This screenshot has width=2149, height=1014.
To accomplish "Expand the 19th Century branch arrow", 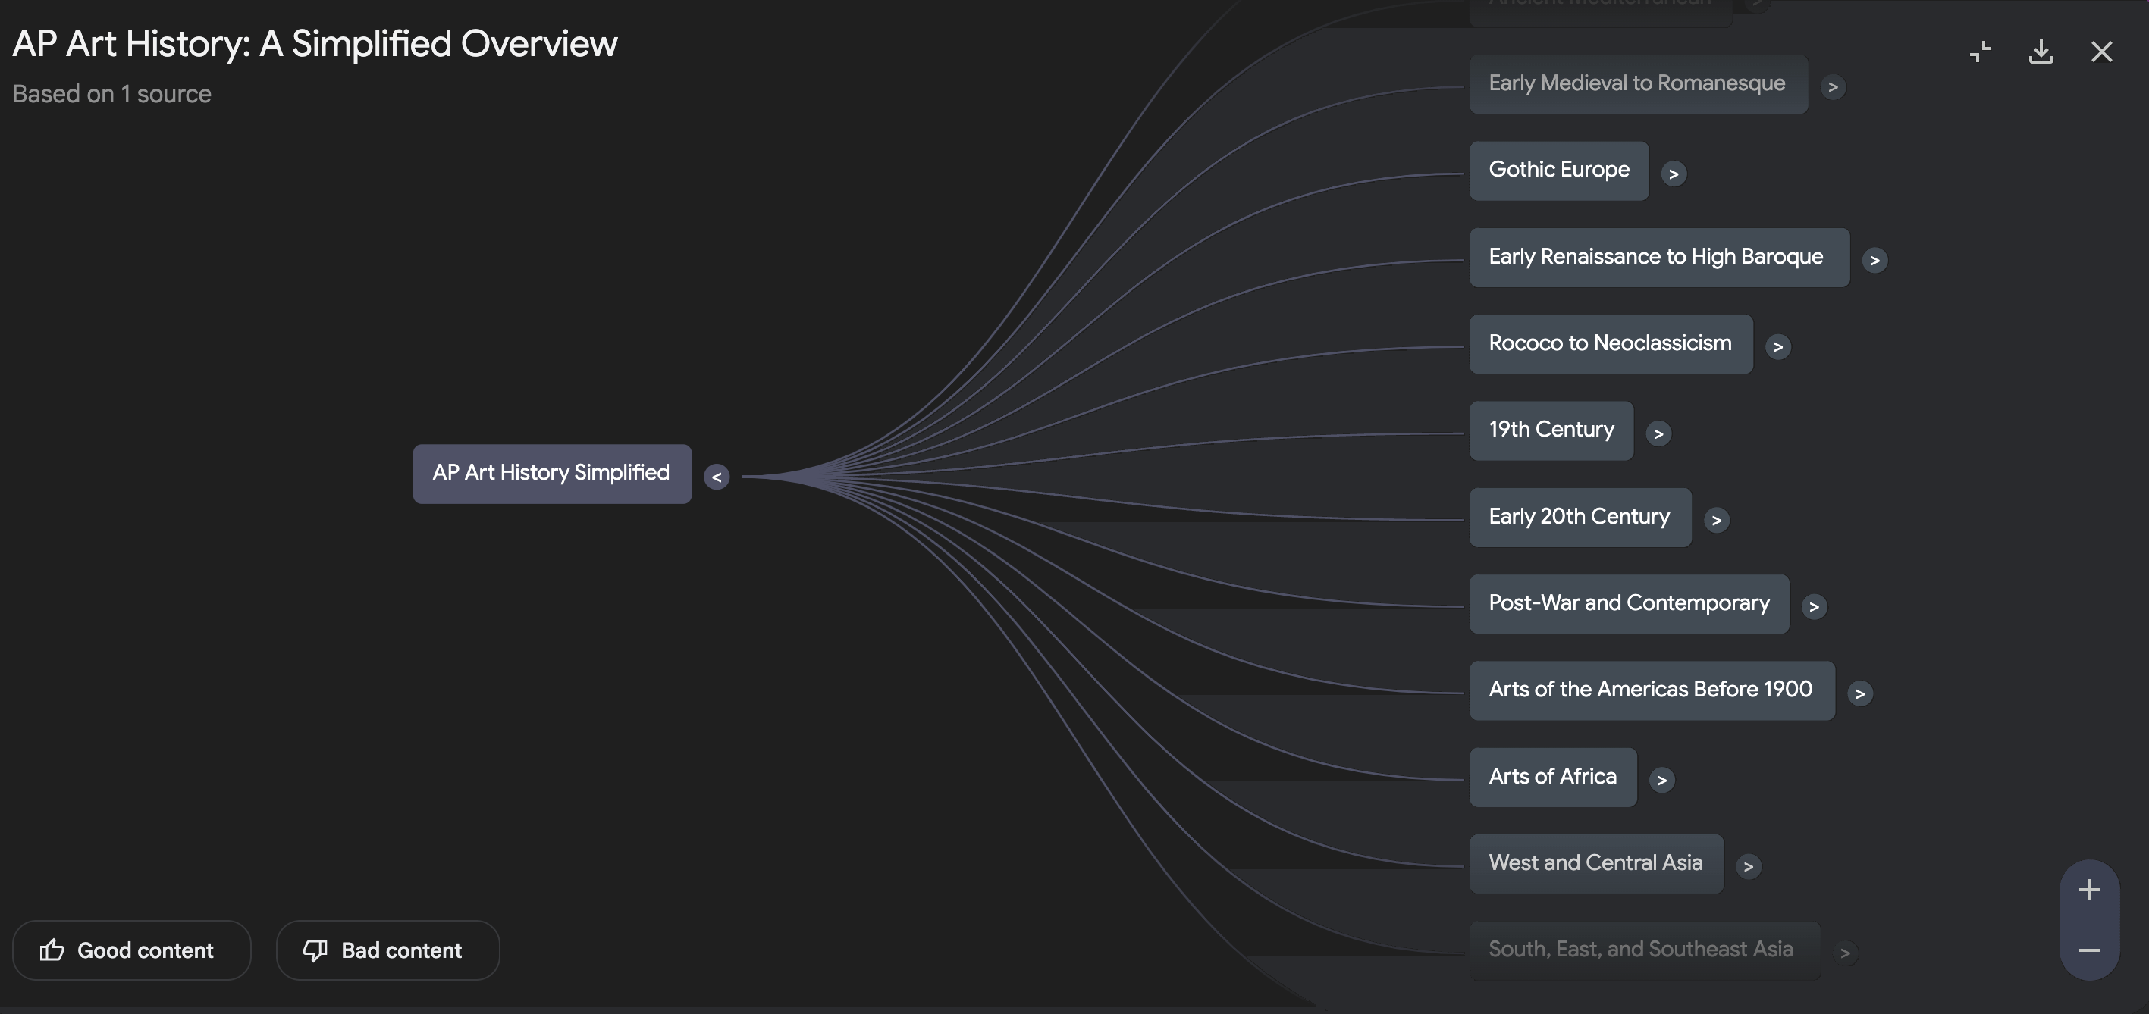I will (1658, 433).
